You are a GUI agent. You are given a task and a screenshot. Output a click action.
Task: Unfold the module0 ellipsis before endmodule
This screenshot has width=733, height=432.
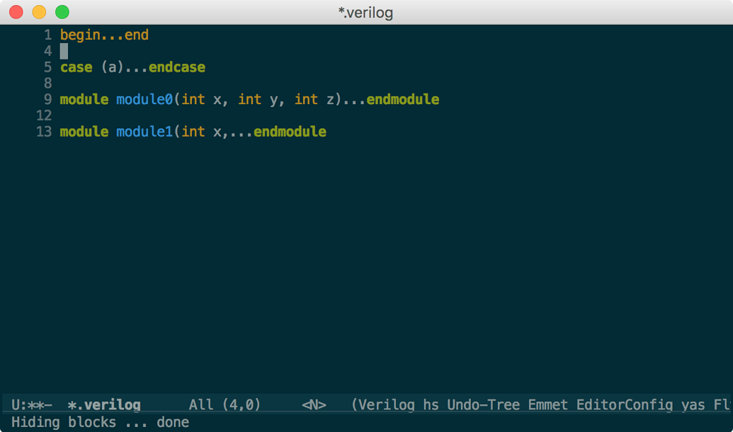click(x=354, y=100)
